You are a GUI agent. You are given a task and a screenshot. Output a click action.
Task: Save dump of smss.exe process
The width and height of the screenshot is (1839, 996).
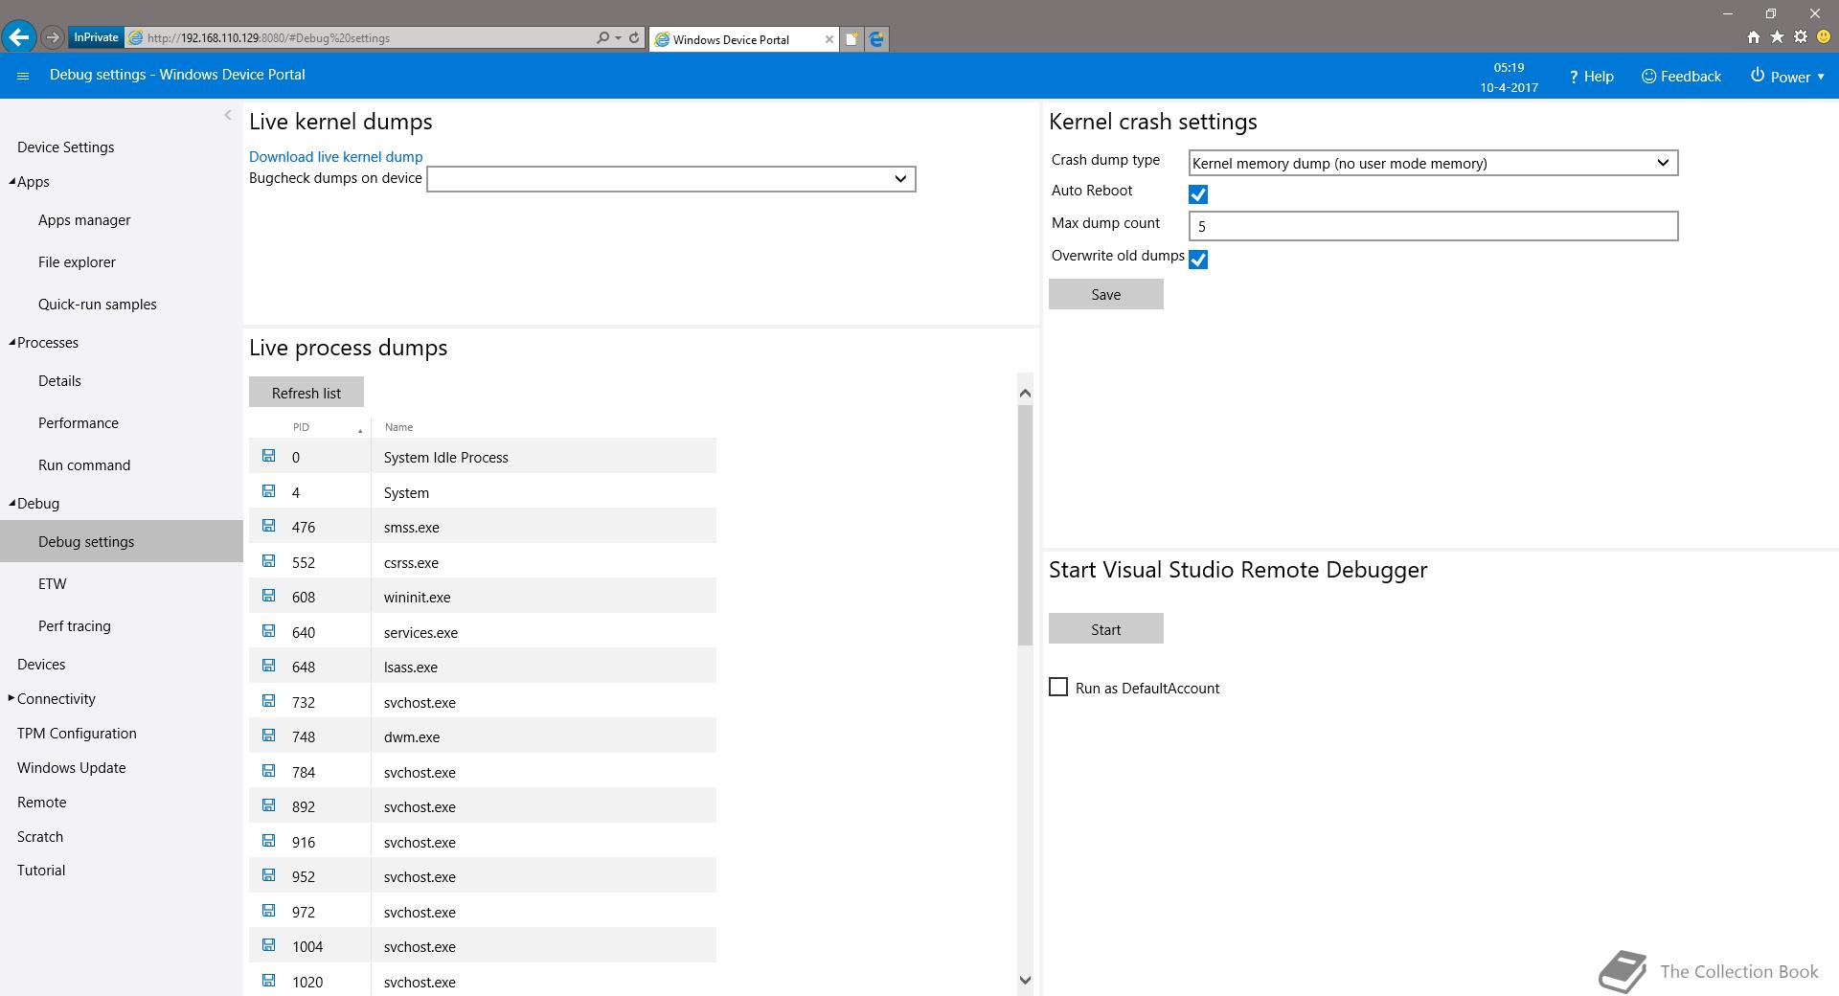pos(268,526)
